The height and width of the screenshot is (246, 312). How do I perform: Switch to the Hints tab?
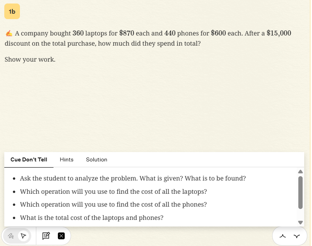[66, 159]
